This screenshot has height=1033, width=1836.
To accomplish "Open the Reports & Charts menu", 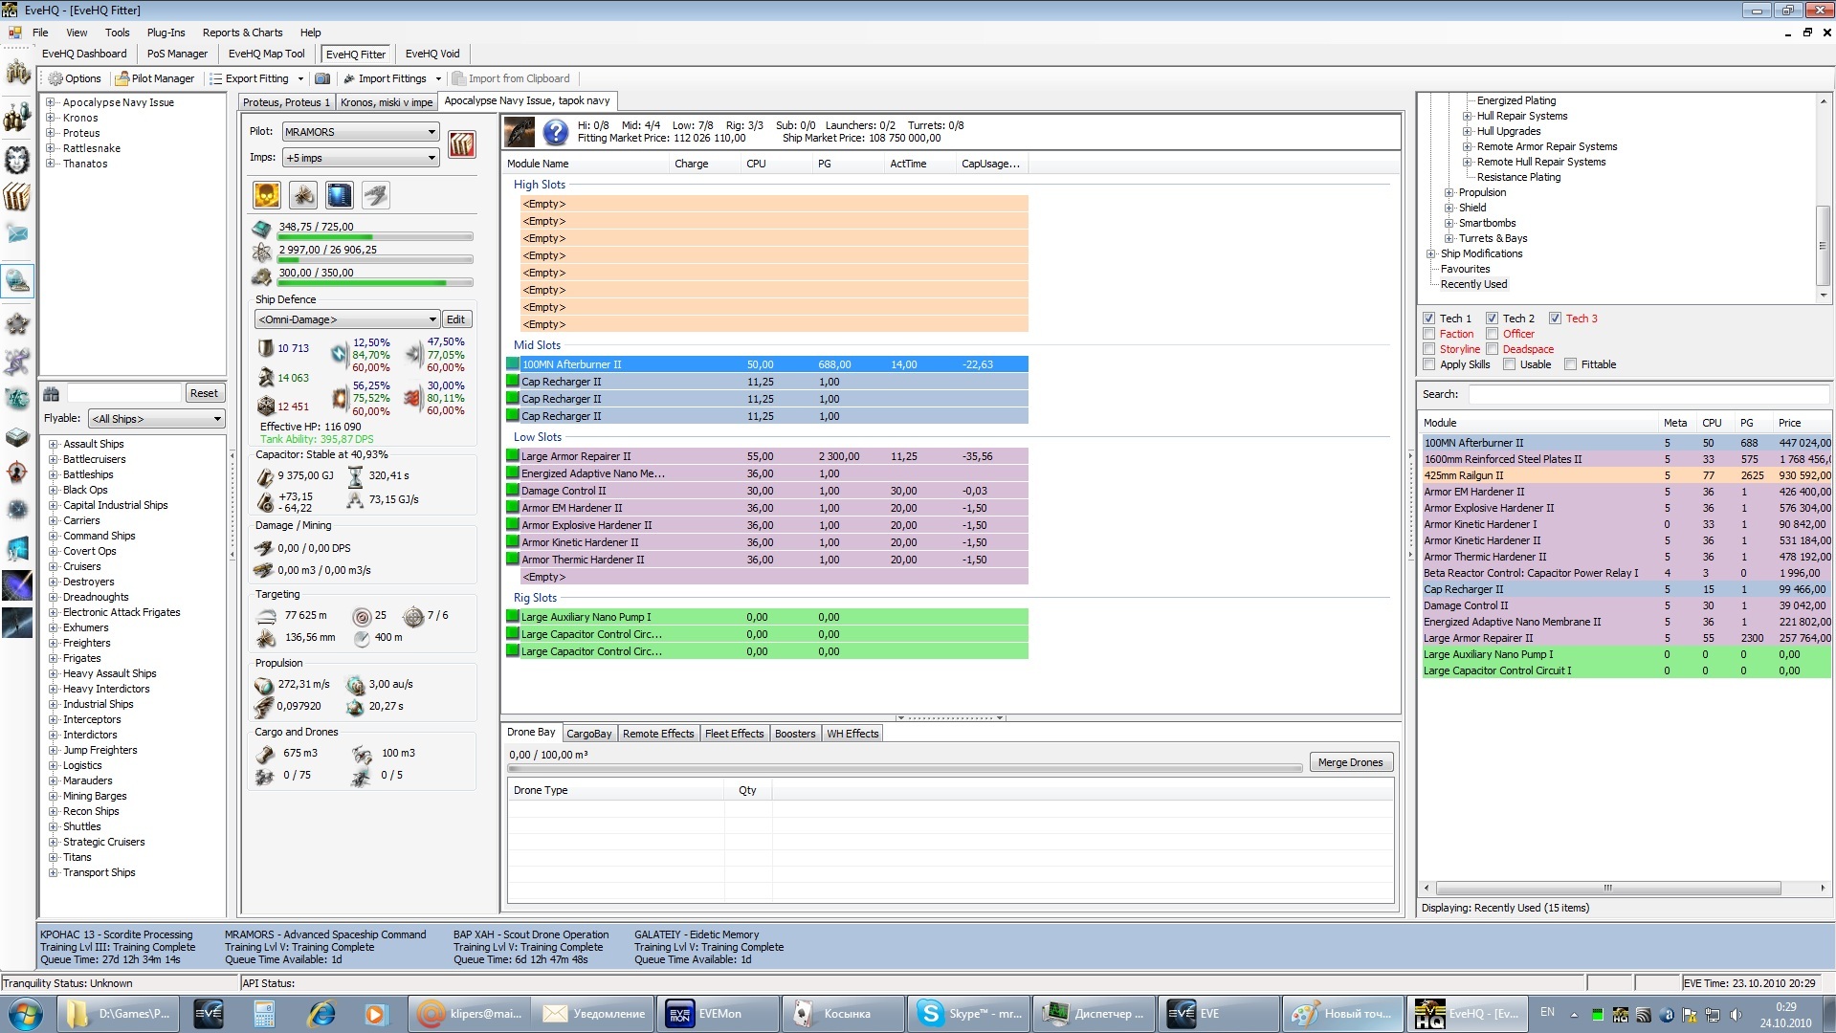I will [x=242, y=33].
